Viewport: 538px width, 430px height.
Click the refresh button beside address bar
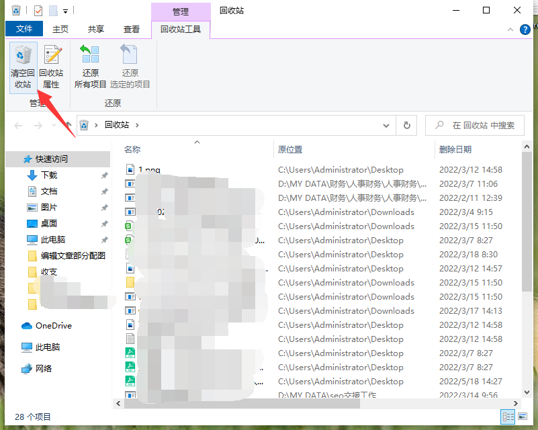[x=406, y=125]
